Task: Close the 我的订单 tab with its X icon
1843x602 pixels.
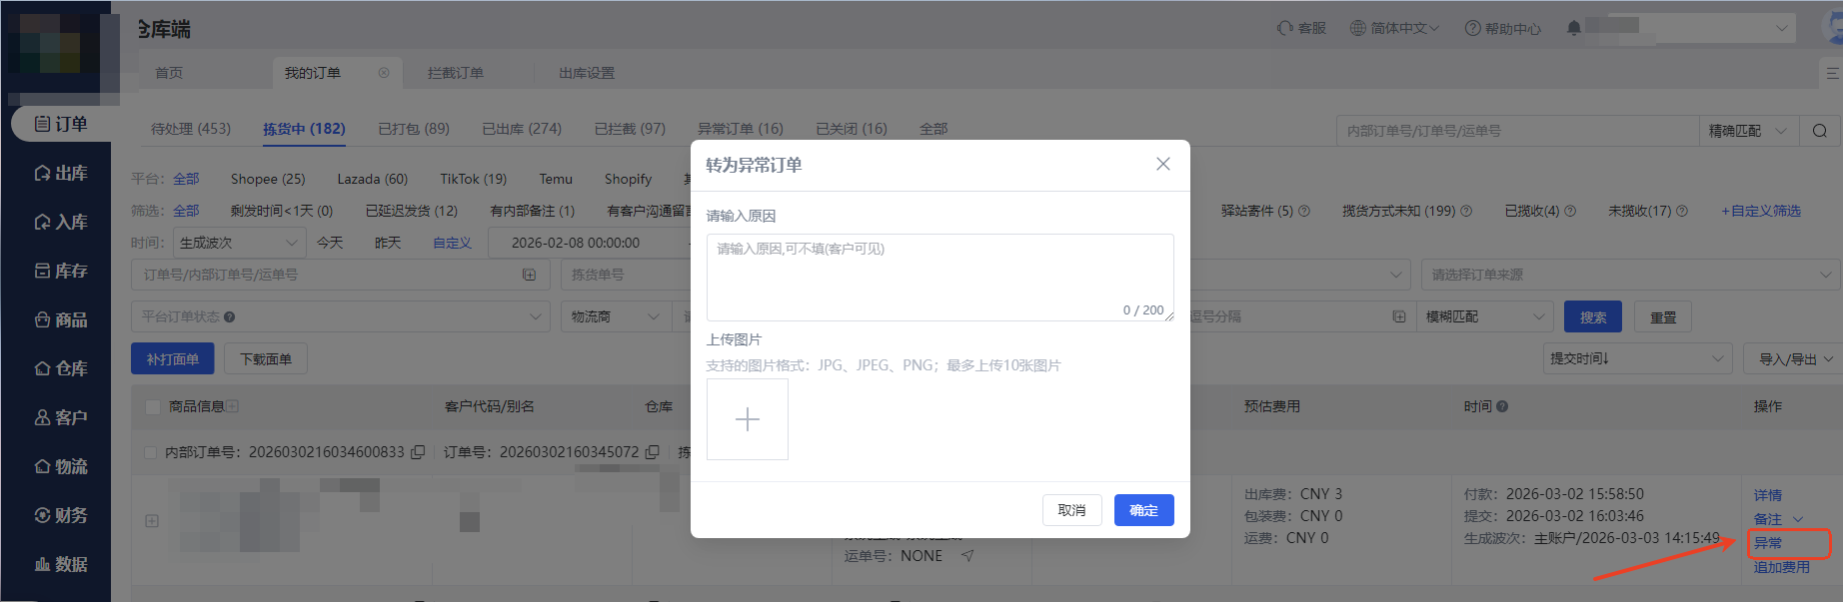Action: (x=384, y=73)
